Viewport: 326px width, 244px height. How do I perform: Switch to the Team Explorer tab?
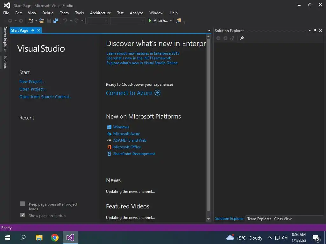[x=259, y=219]
